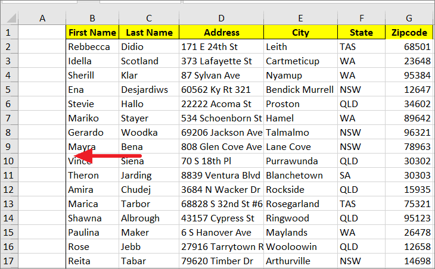
Task: Select cell containing Sherill
Action: [x=92, y=76]
